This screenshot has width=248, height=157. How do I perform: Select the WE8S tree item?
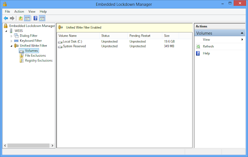[19, 31]
